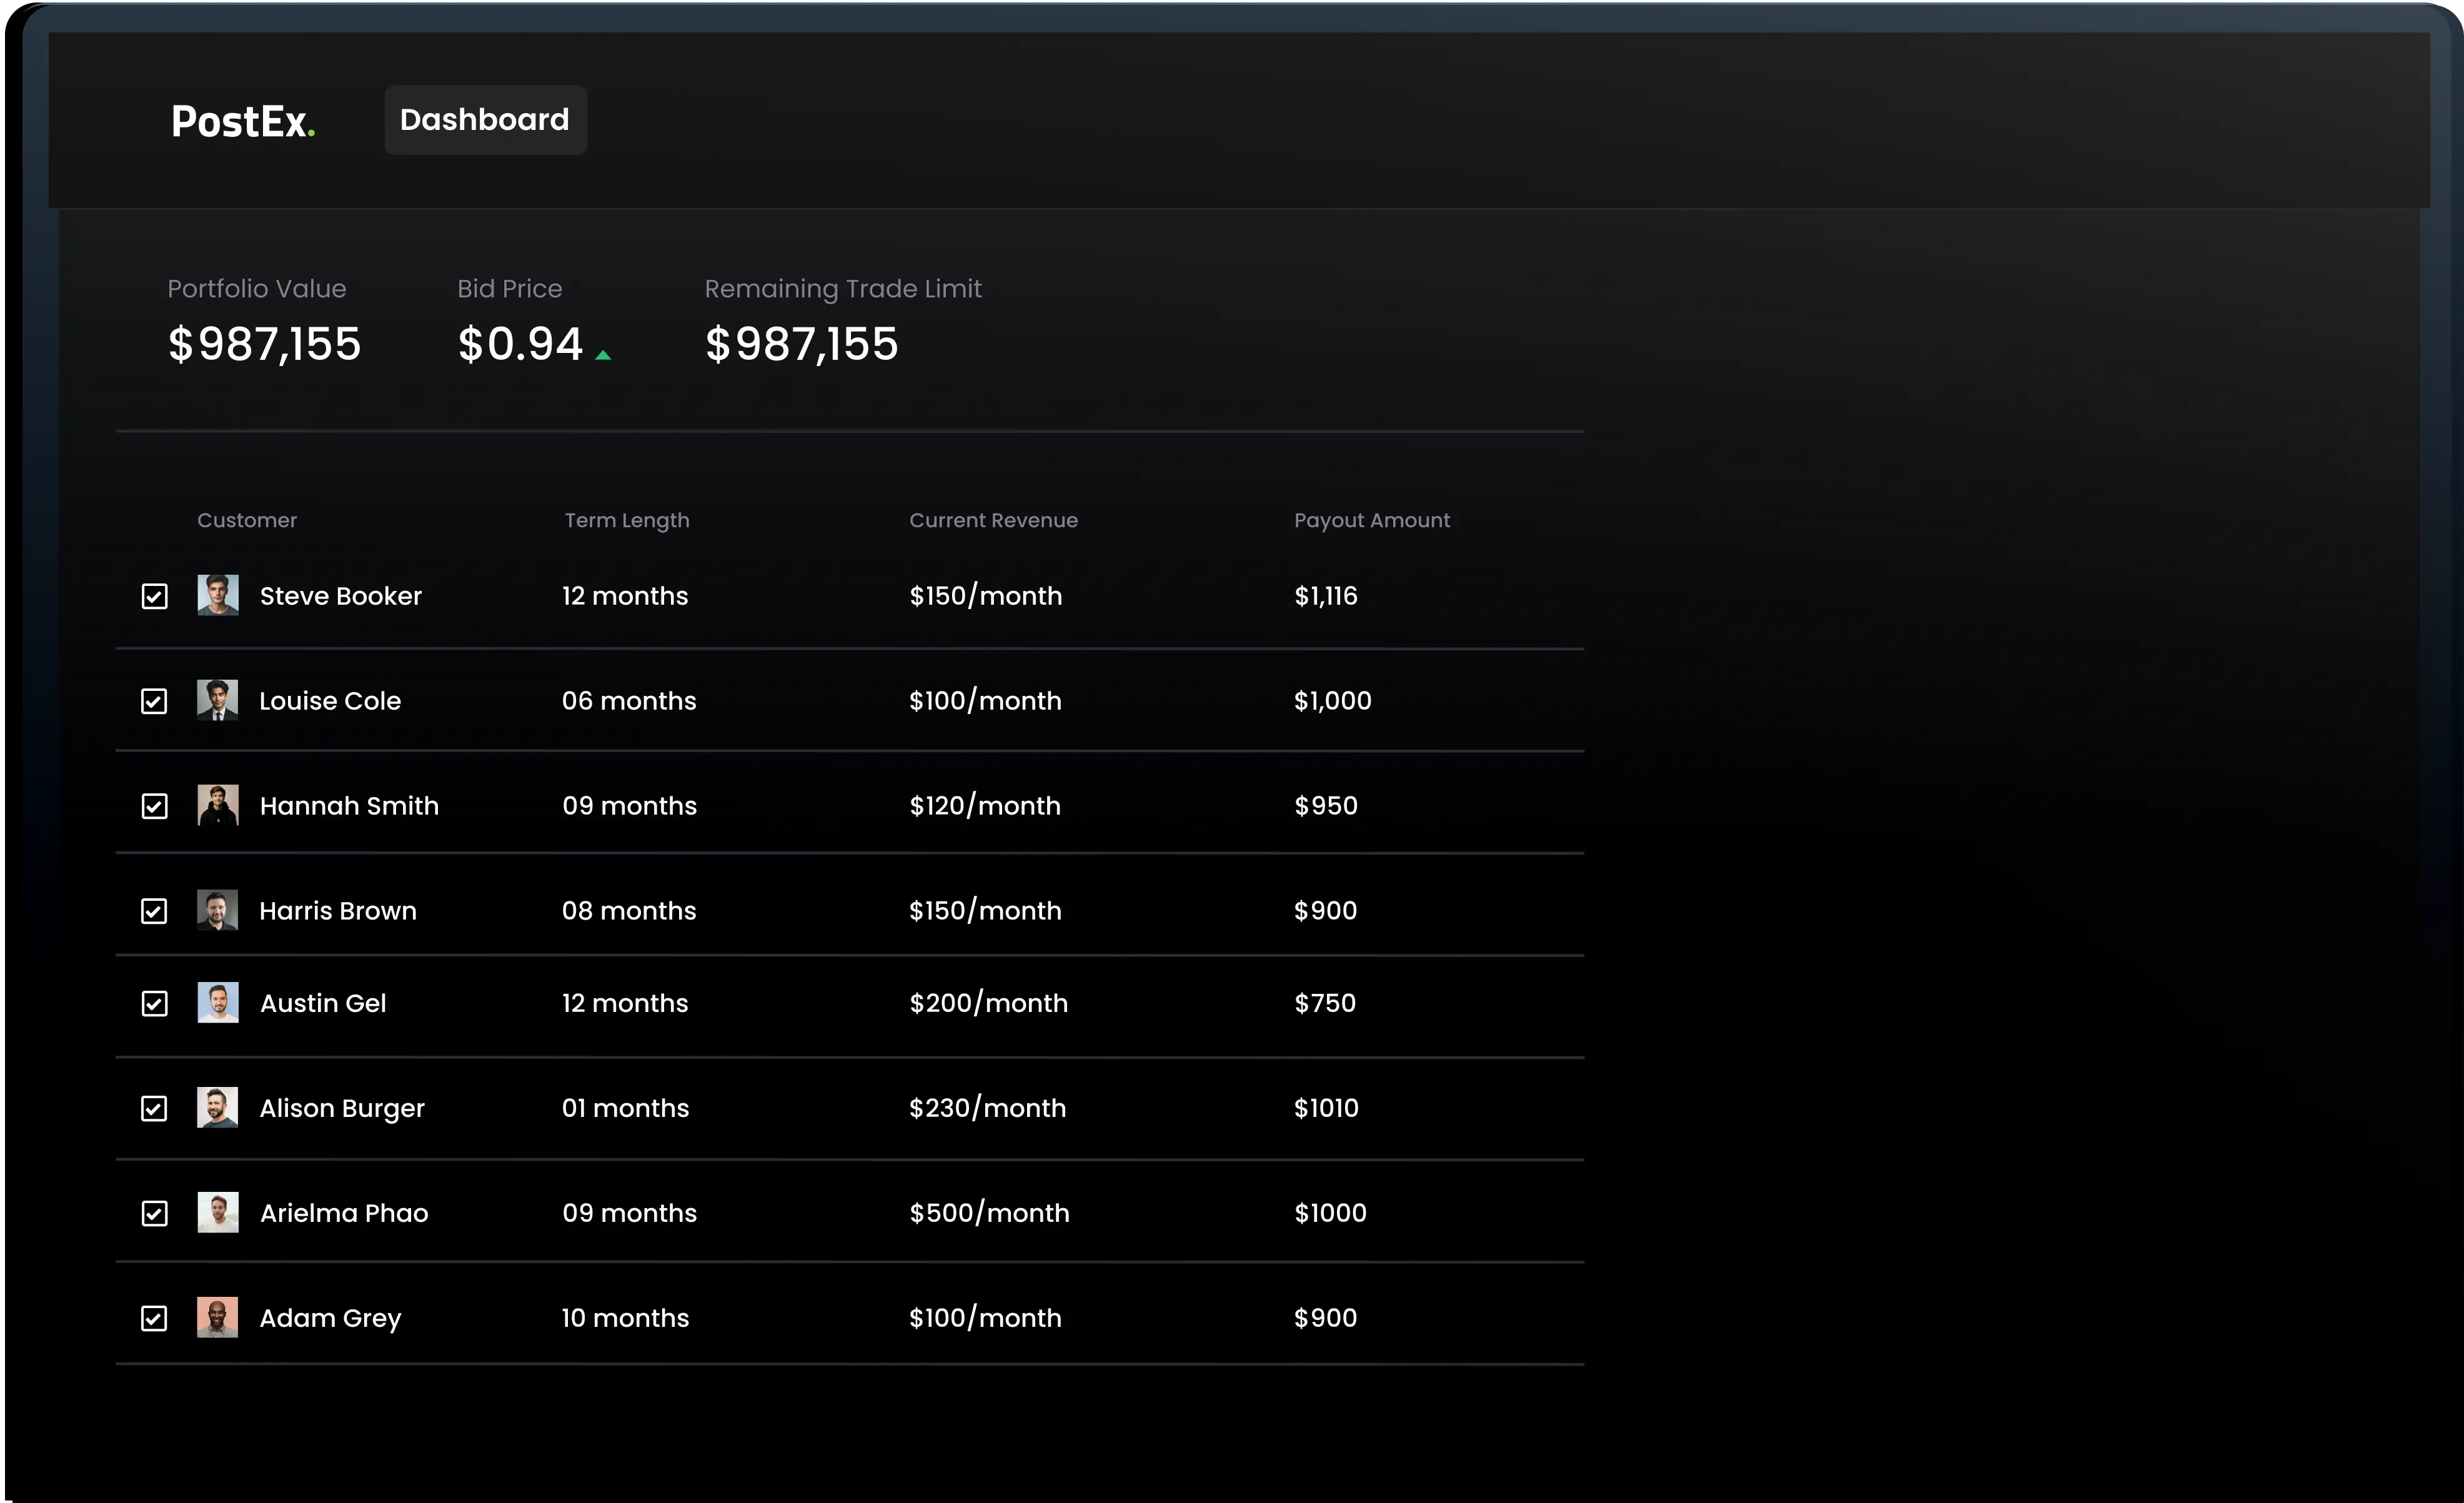Click the green bid price up arrow
2464x1503 pixels.
click(603, 355)
